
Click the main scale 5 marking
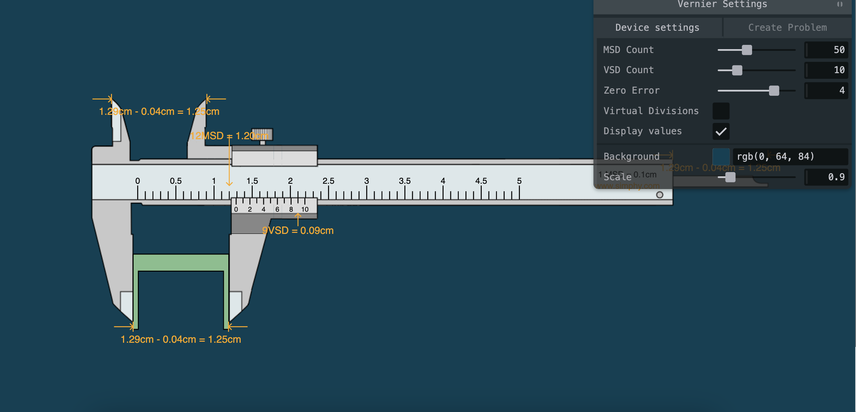coord(519,181)
